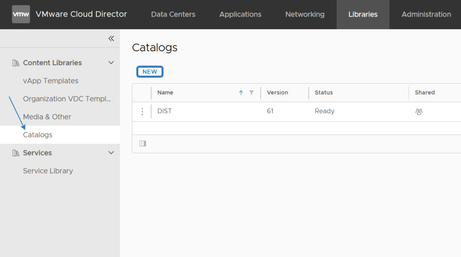Click the Catalogs page heading

pos(155,47)
